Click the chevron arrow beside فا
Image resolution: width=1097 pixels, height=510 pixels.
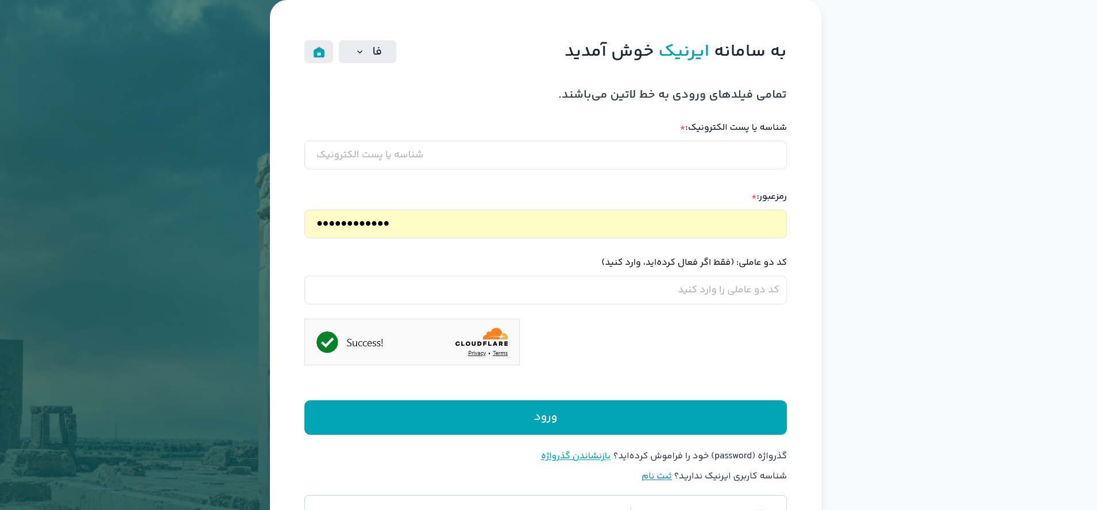click(360, 52)
